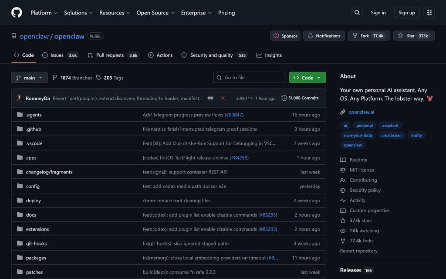
Task: Click the Readme book icon
Action: point(343,160)
